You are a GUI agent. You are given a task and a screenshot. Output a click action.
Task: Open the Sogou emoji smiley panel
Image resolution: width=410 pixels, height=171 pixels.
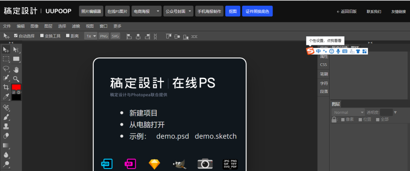point(331,51)
